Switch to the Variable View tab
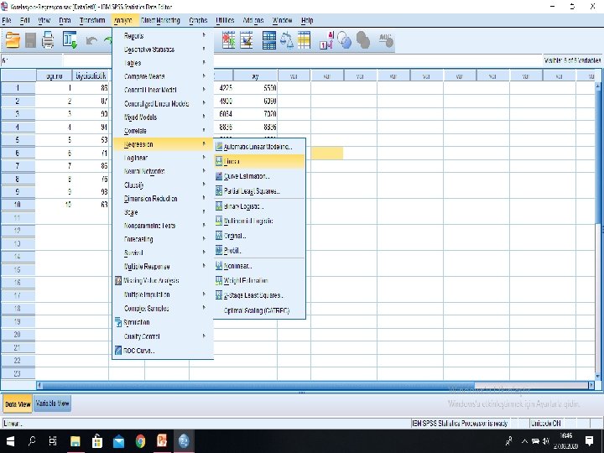The width and height of the screenshot is (604, 453). 52,404
